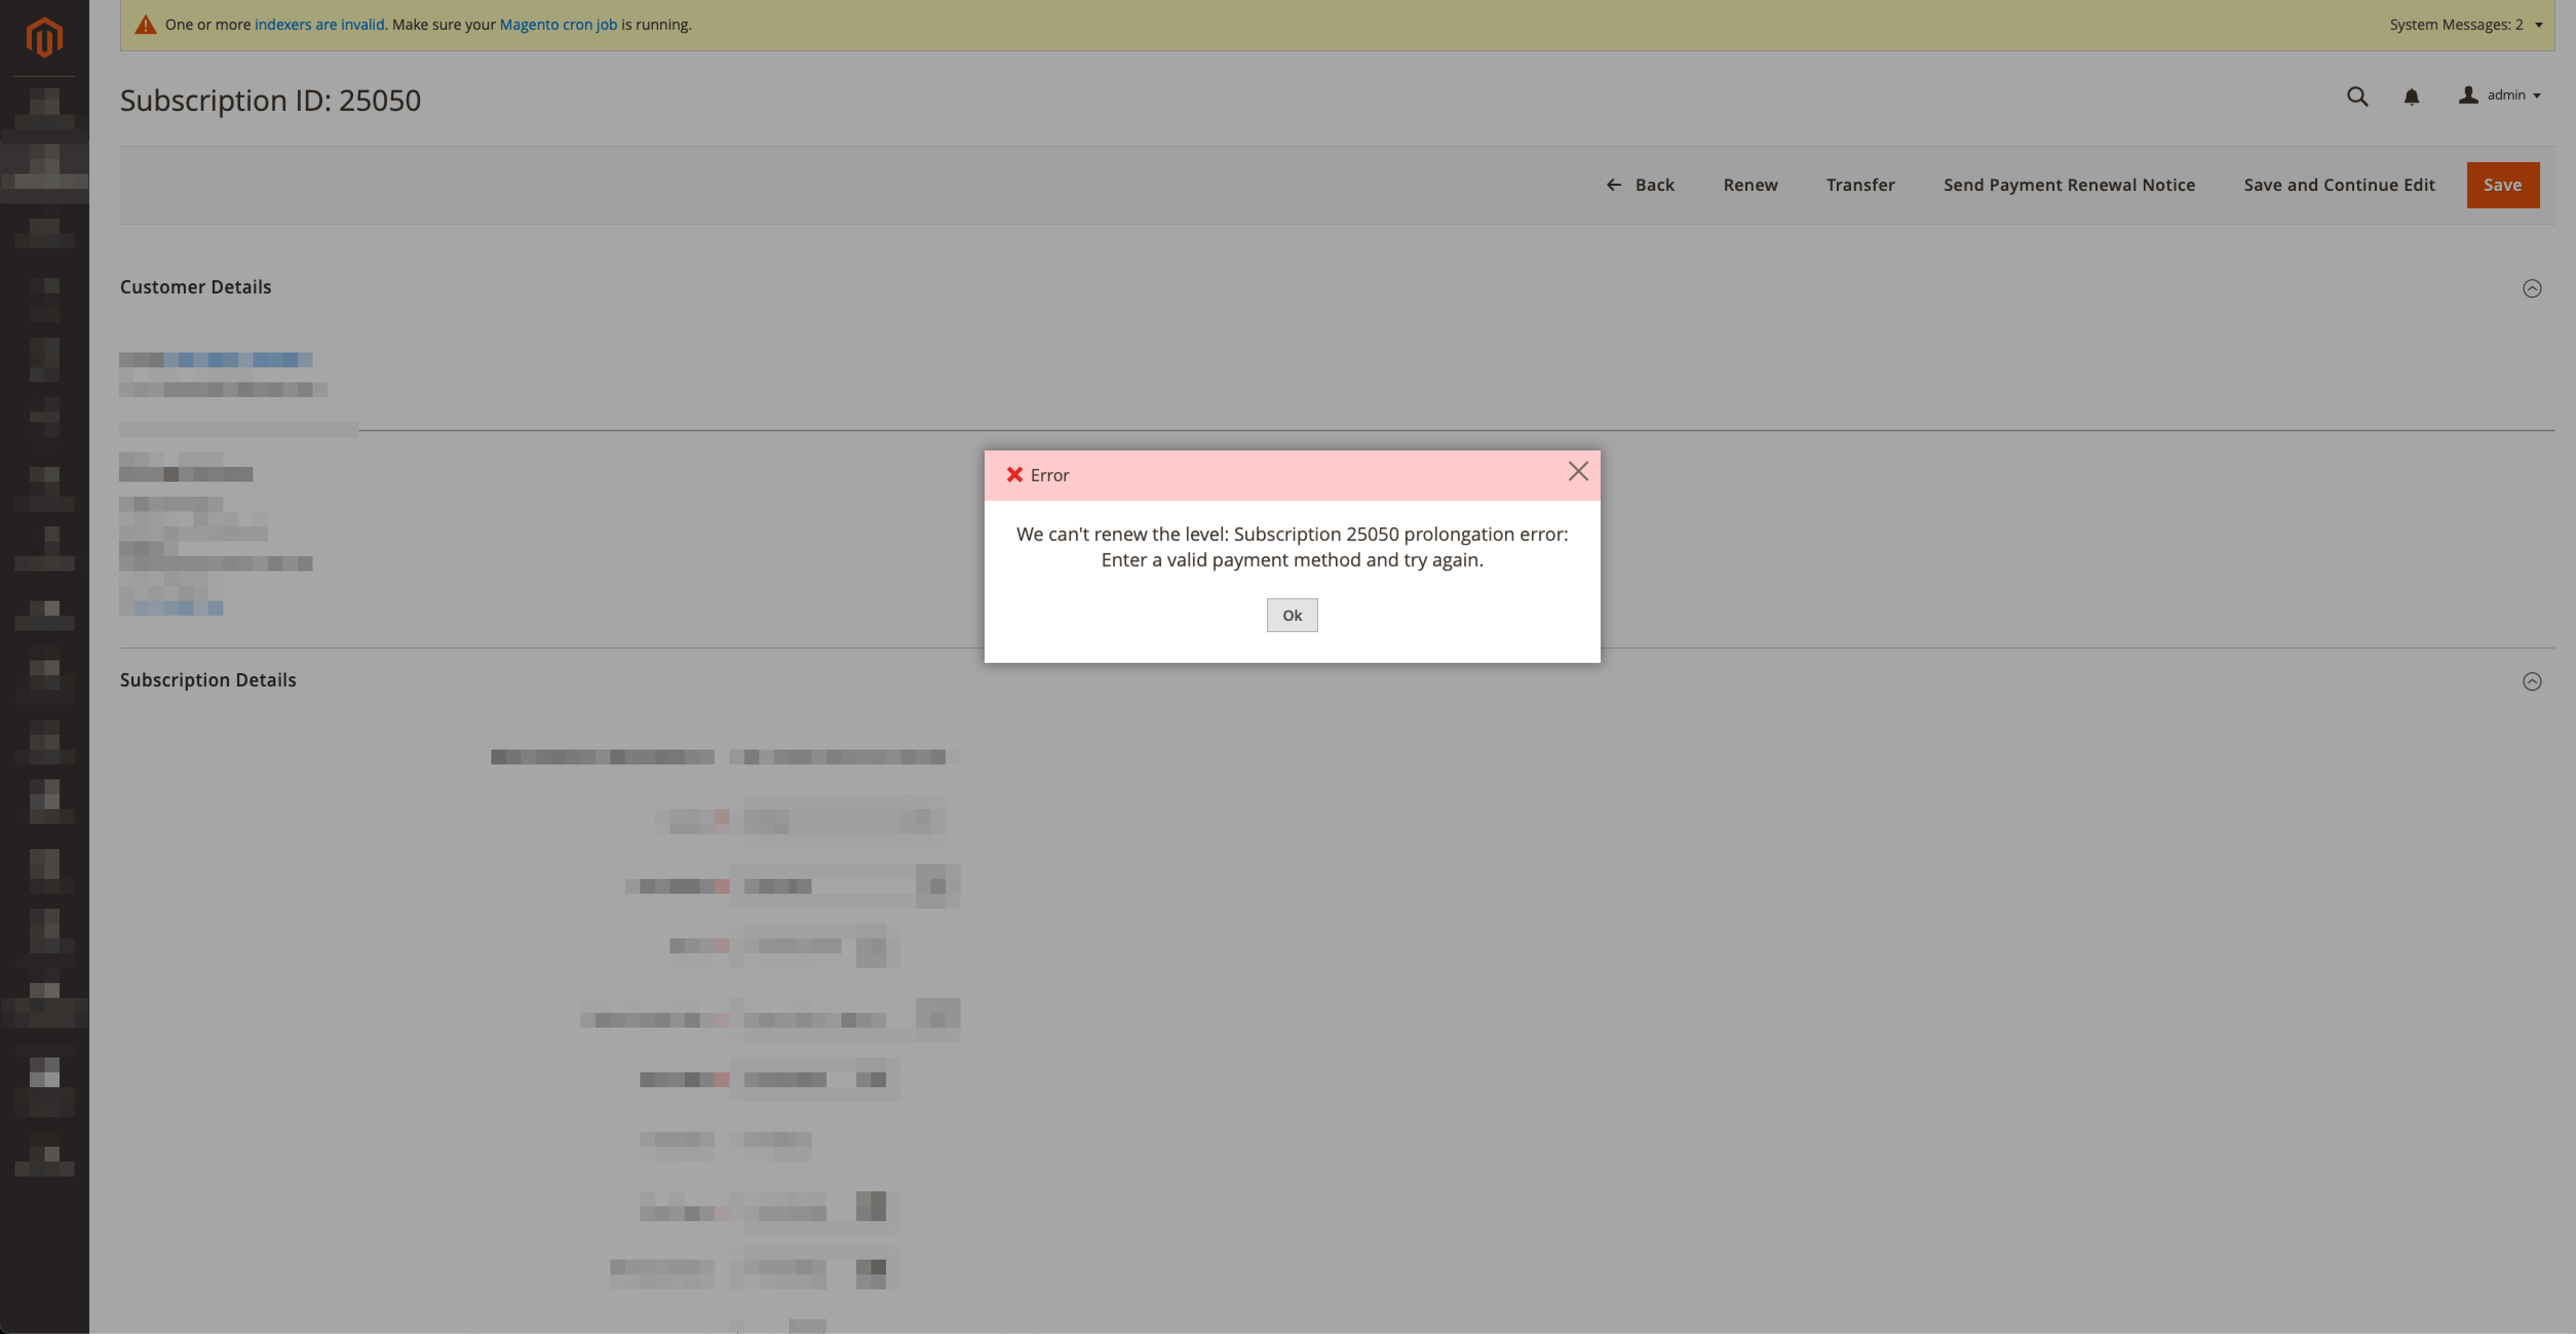Collapse the Subscription Details section
2576x1334 pixels.
pos(2531,681)
